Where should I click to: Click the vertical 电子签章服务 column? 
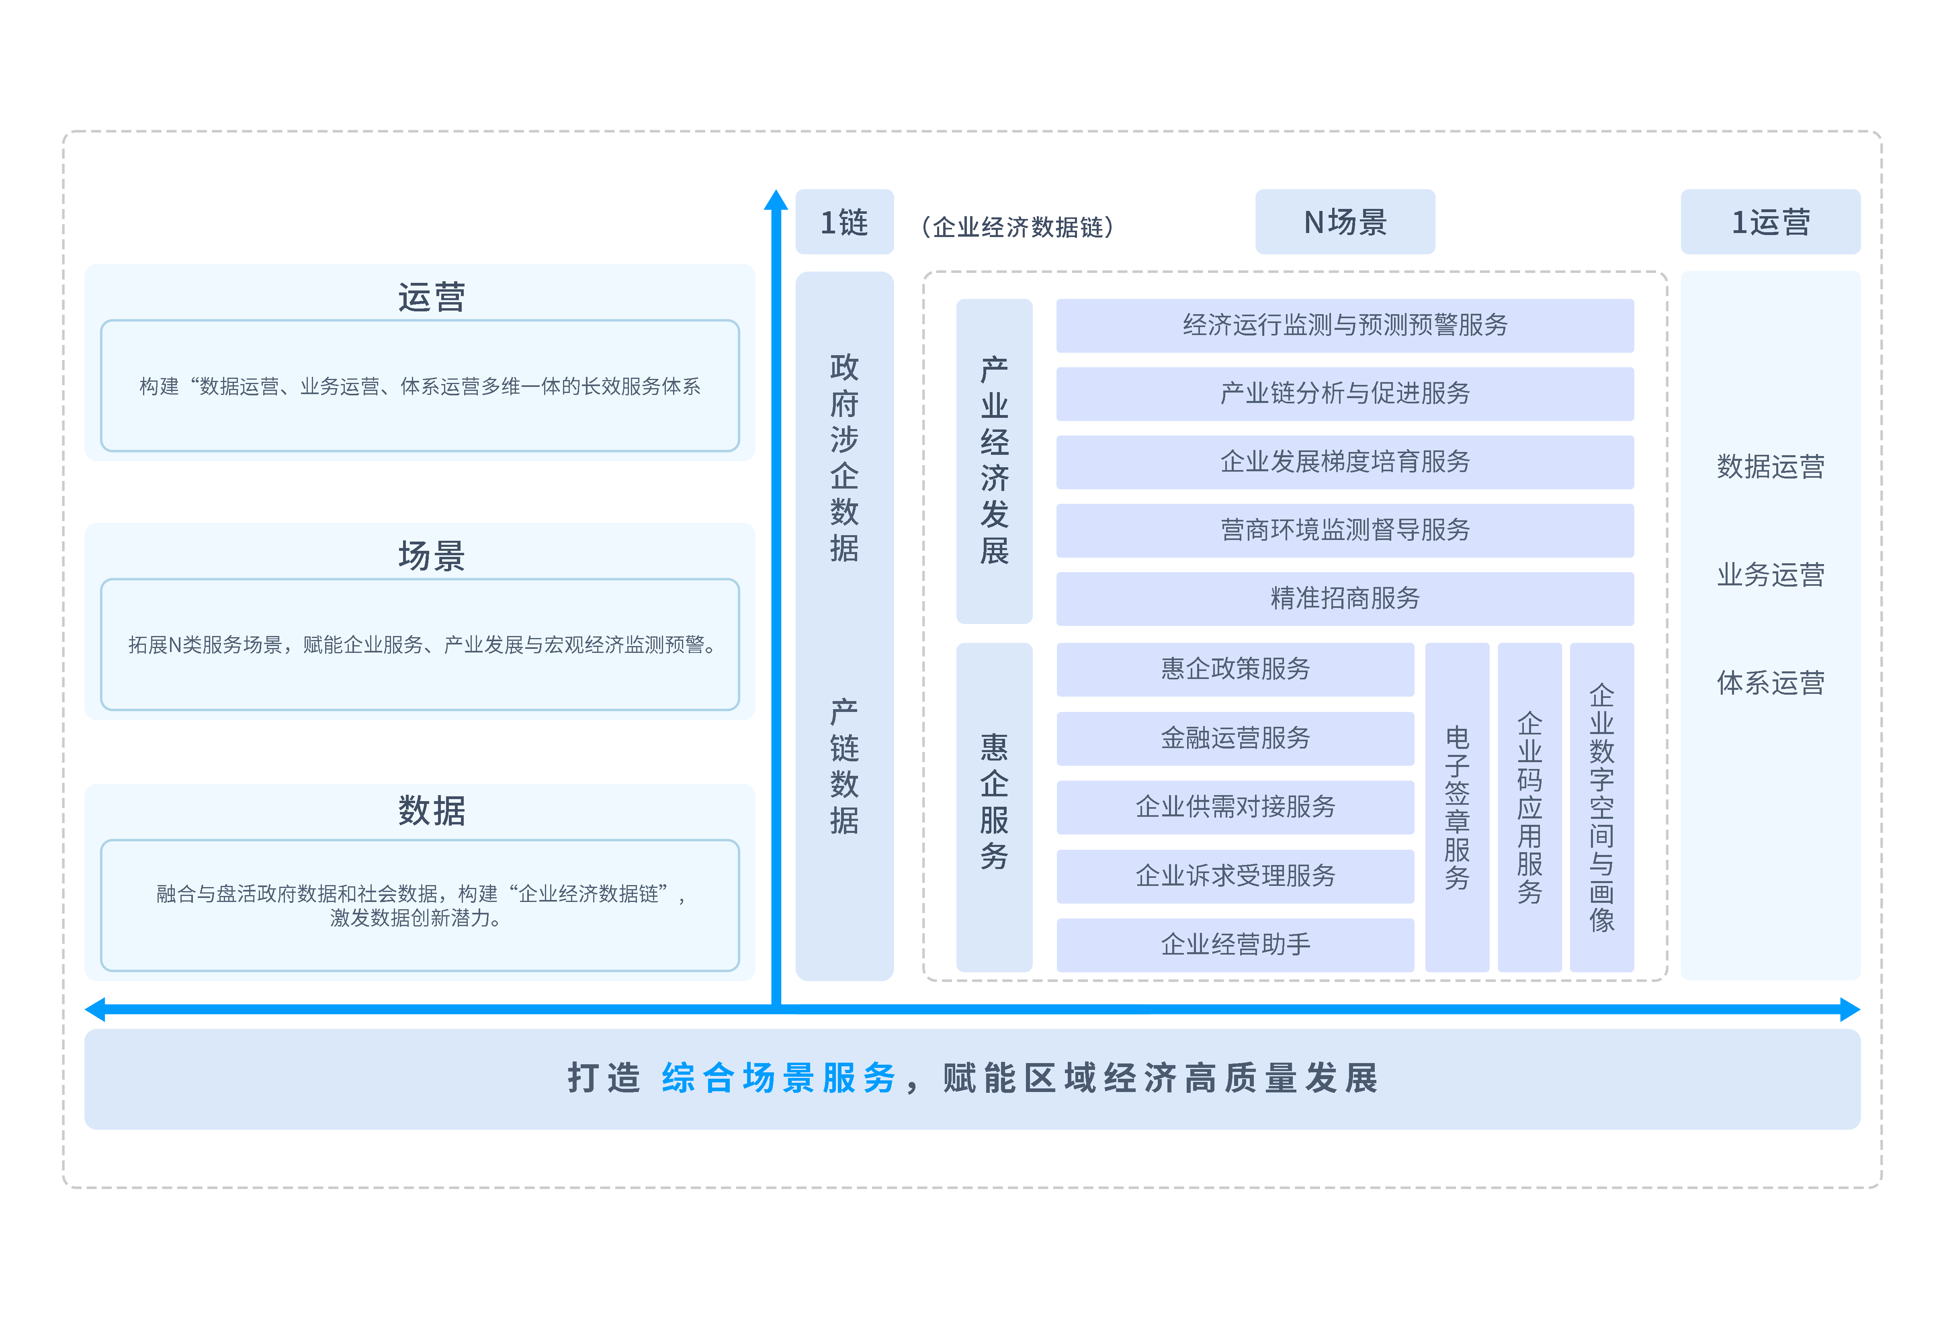[x=1457, y=808]
